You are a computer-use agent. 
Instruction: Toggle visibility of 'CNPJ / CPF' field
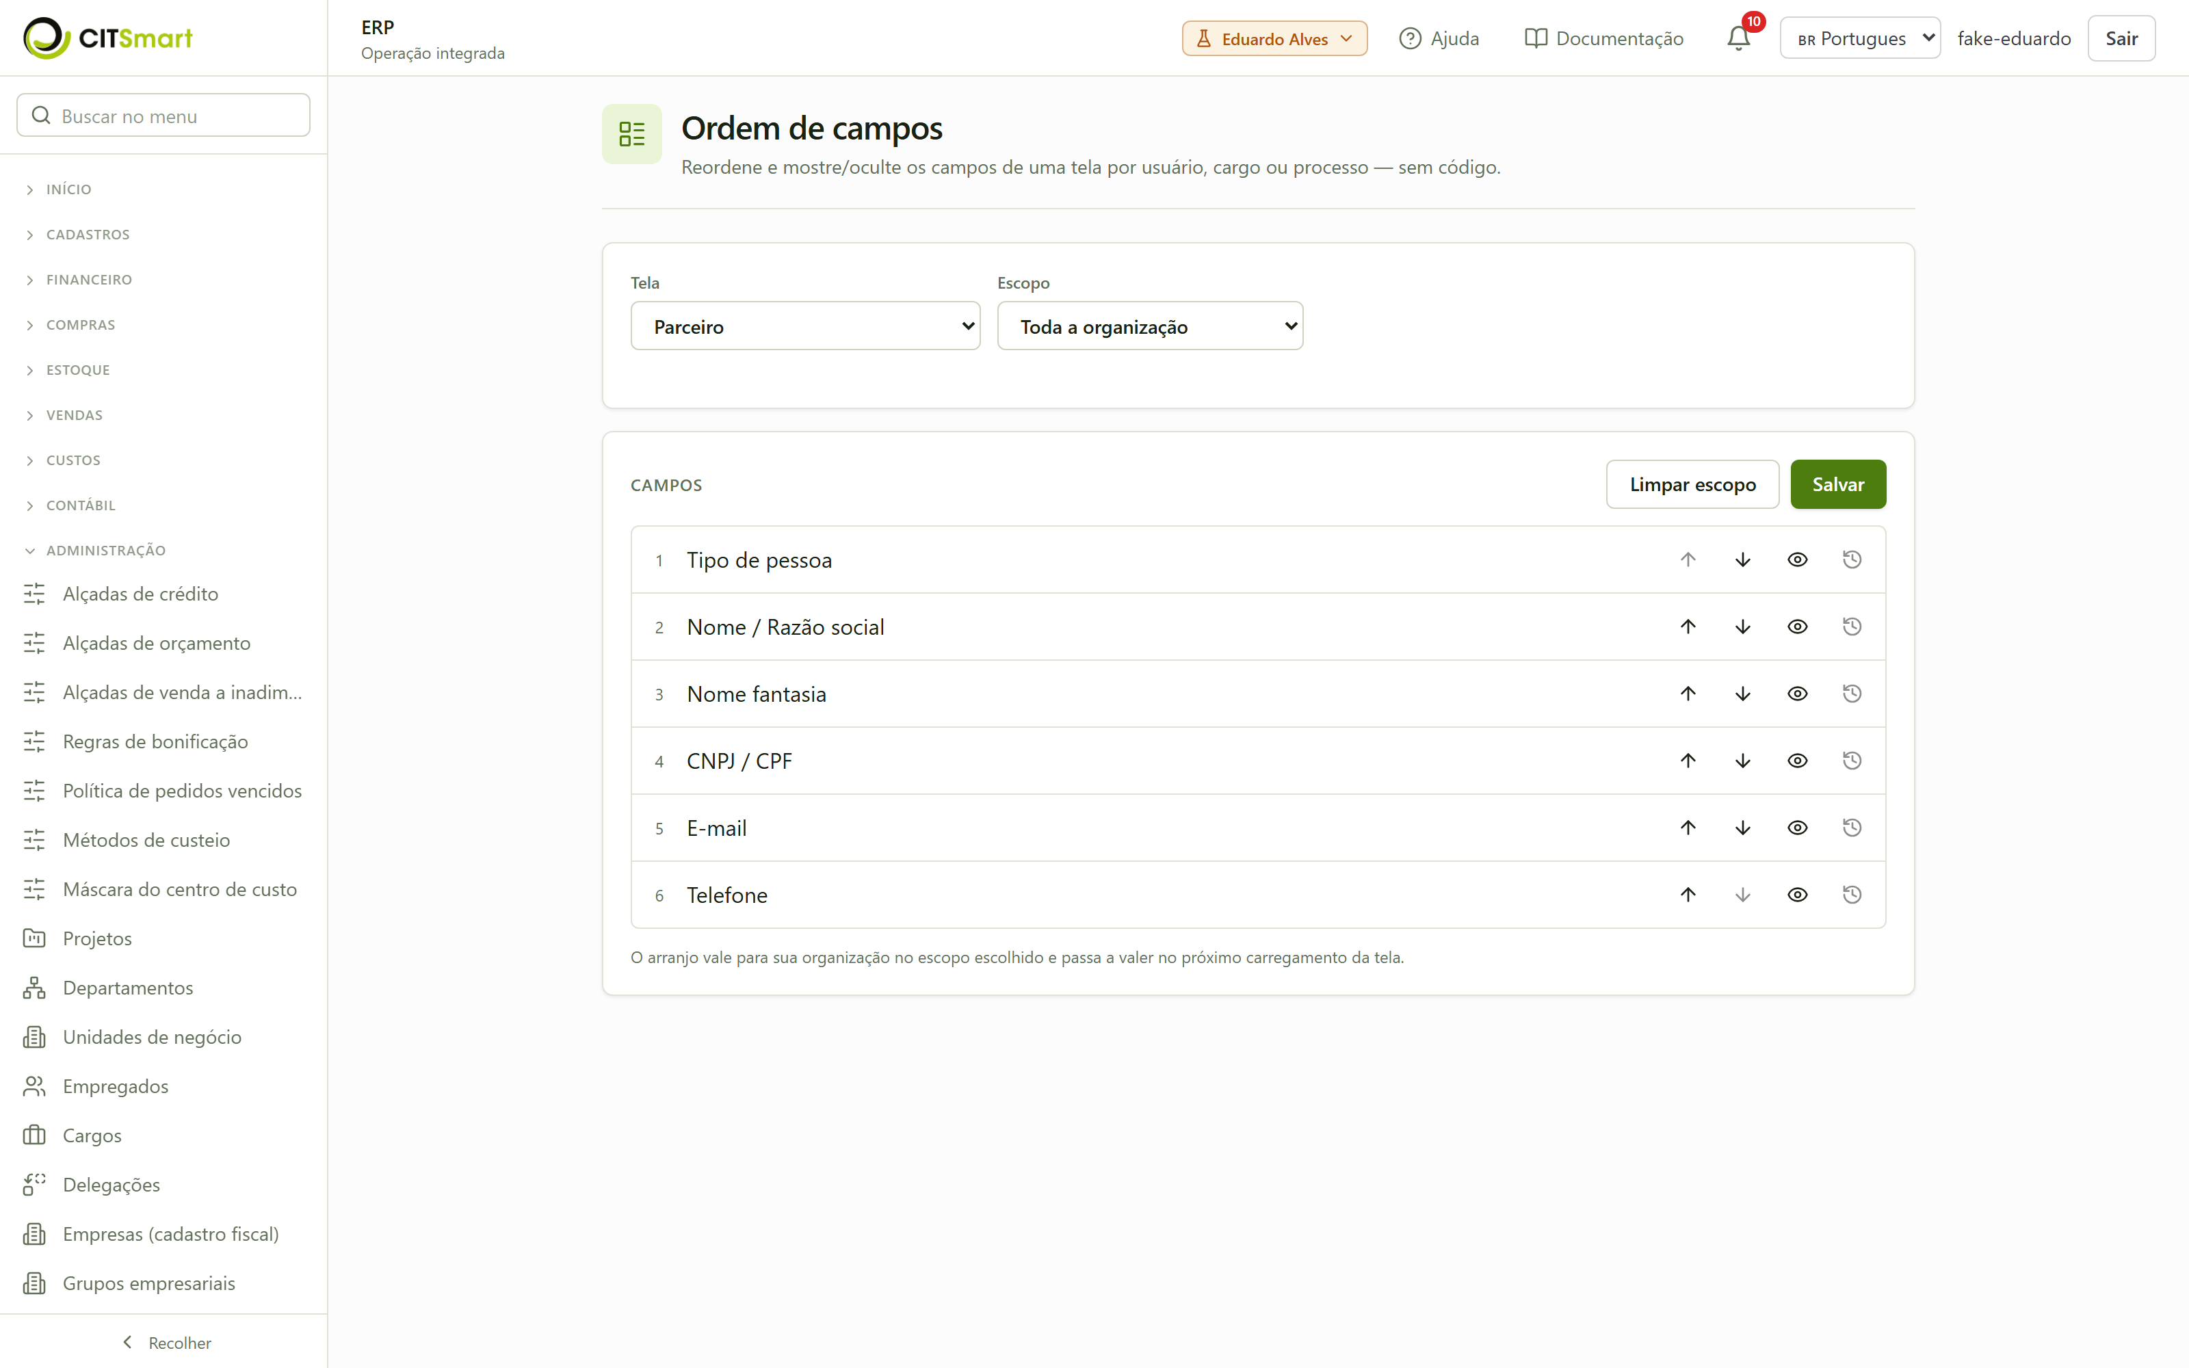pyautogui.click(x=1797, y=761)
